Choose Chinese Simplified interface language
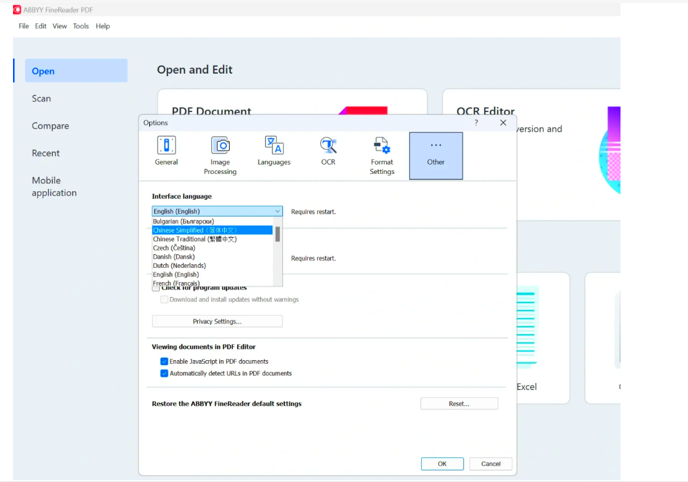688x482 pixels. click(212, 230)
